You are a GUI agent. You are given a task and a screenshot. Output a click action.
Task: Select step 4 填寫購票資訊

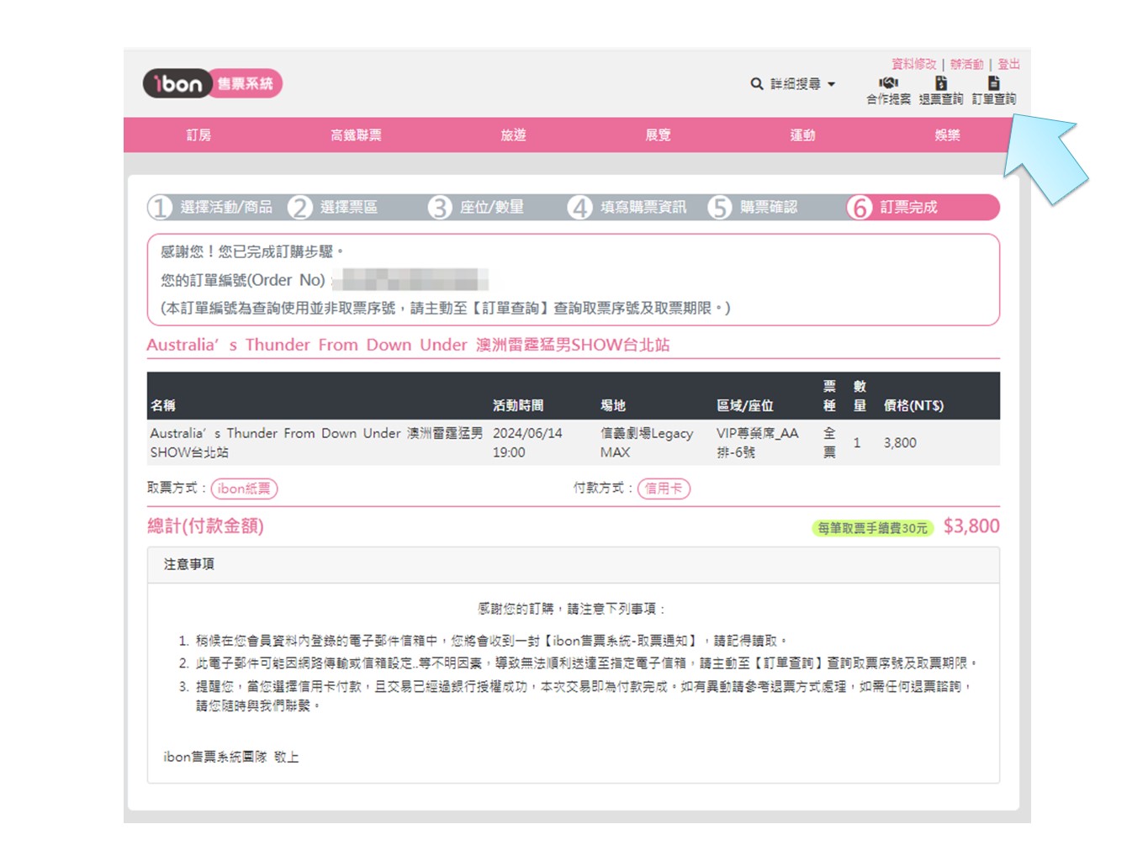point(627,207)
